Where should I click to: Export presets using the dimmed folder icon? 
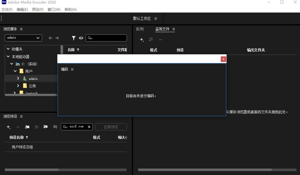point(55,127)
